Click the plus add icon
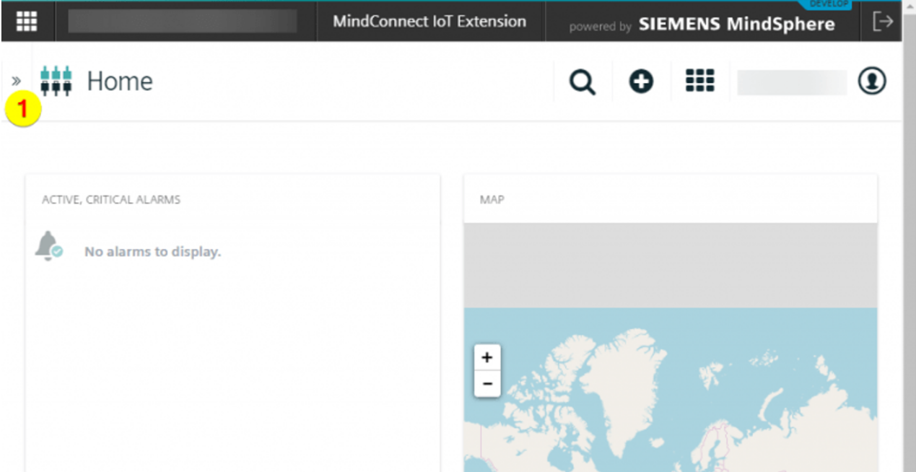The width and height of the screenshot is (916, 472). click(641, 82)
